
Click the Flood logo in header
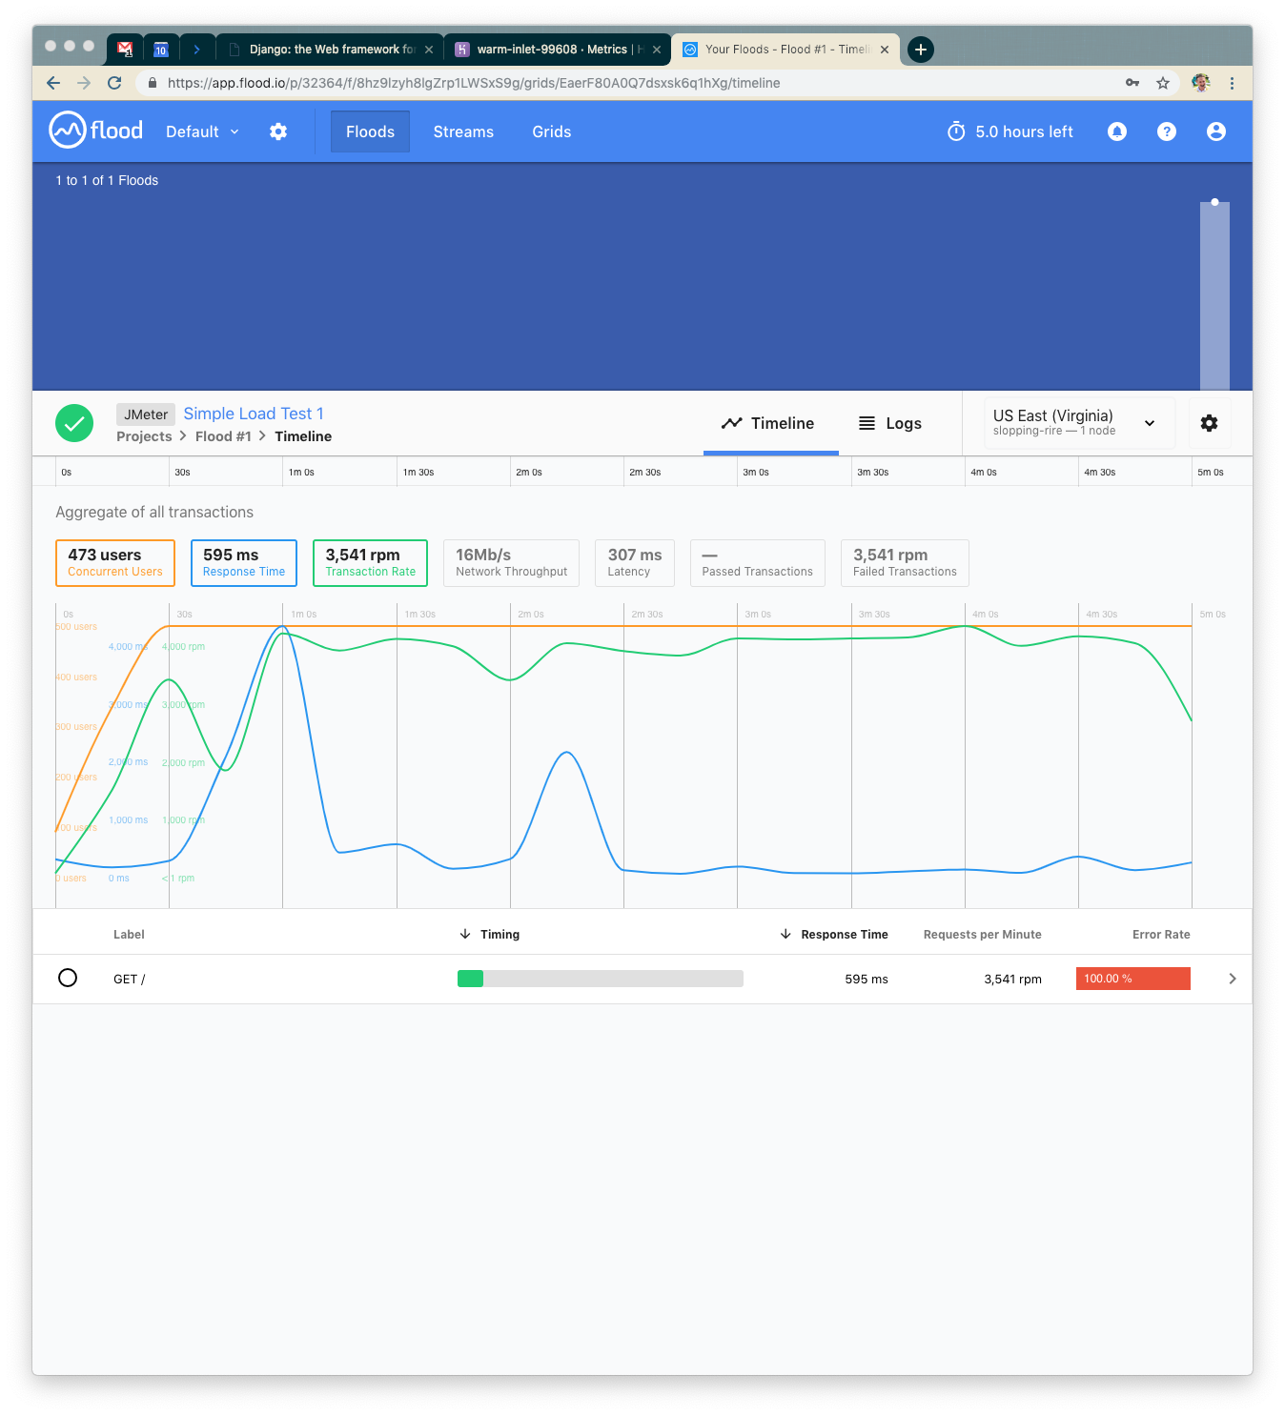(95, 131)
